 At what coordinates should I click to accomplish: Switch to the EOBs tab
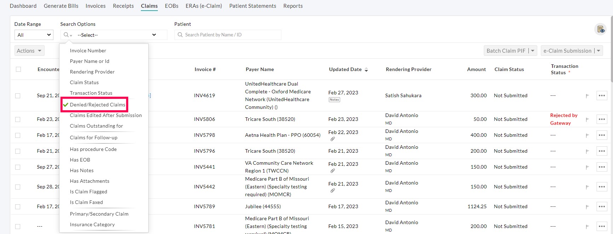pyautogui.click(x=171, y=6)
